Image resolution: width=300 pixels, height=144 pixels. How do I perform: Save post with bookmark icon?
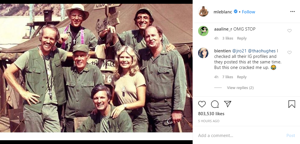(292, 104)
